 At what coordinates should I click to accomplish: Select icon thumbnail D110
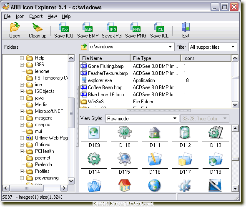click(125, 132)
